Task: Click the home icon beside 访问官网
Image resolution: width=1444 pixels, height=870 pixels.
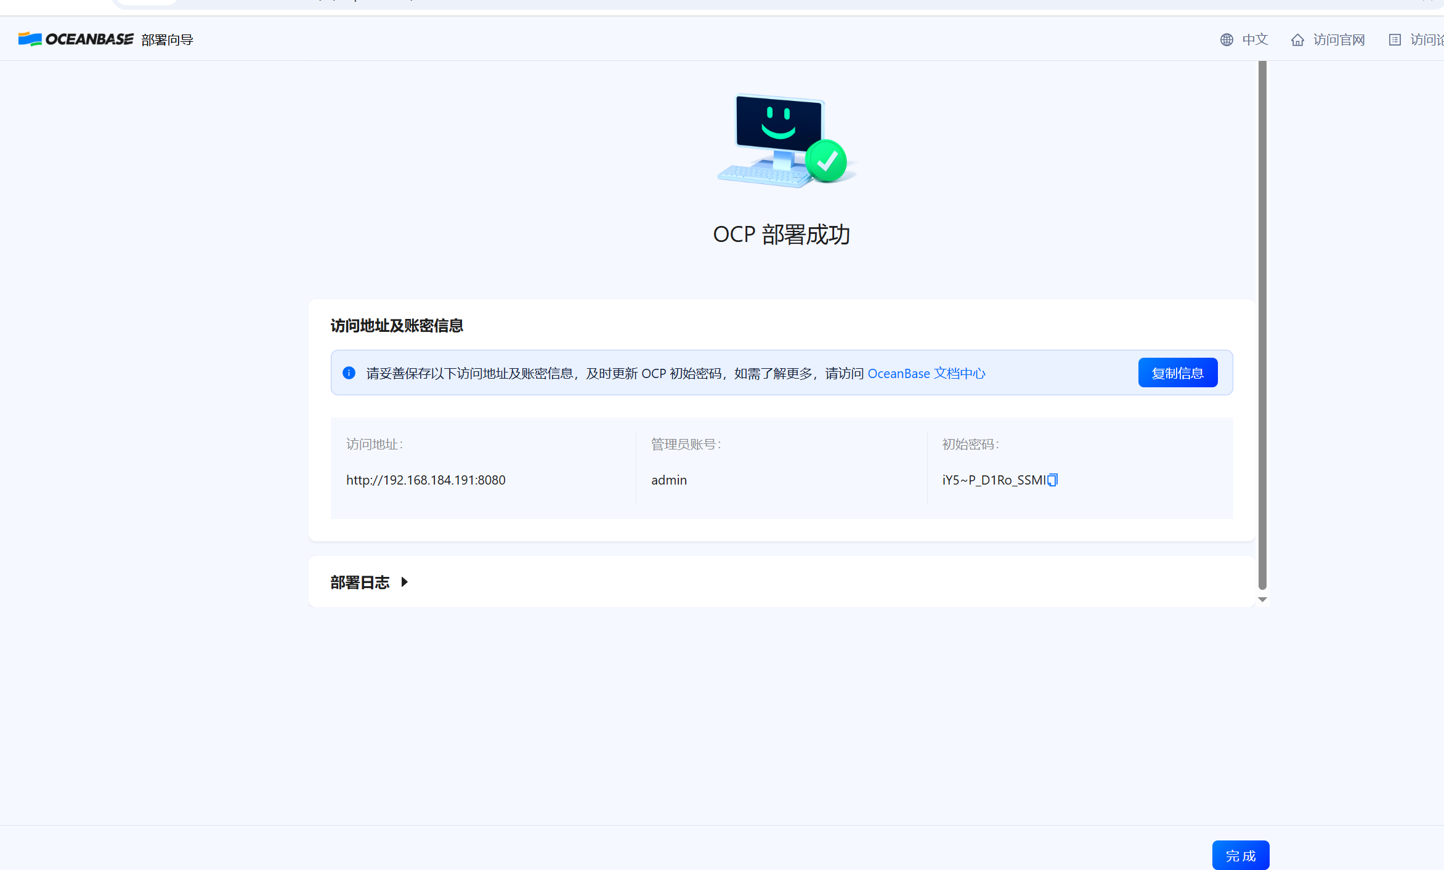Action: 1297,39
